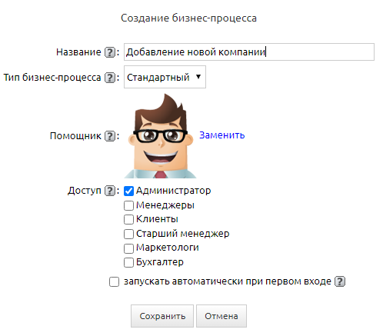The height and width of the screenshot is (336, 383).
Task: Click help icon beside Тип бизнес-процесса
Action: pyautogui.click(x=110, y=78)
